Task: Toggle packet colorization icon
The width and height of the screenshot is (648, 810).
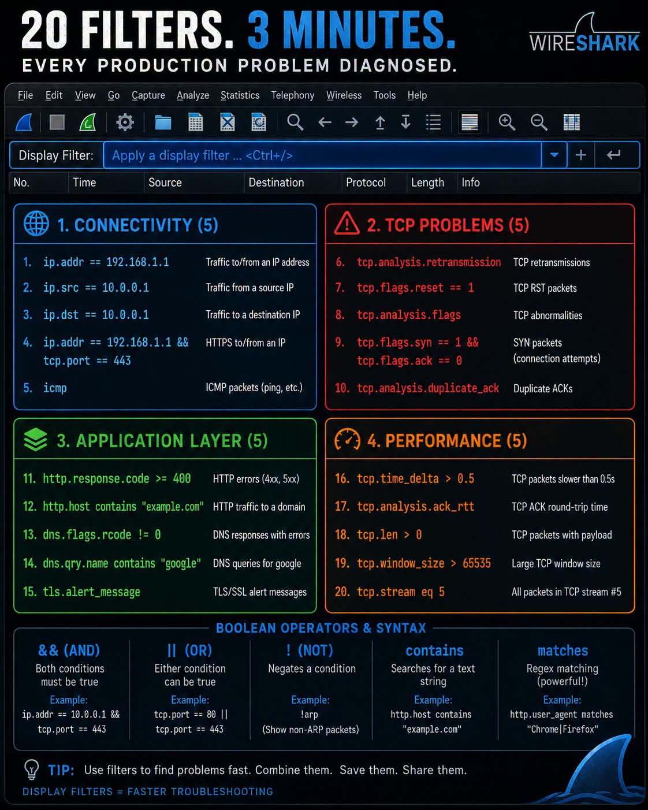Action: [x=470, y=122]
